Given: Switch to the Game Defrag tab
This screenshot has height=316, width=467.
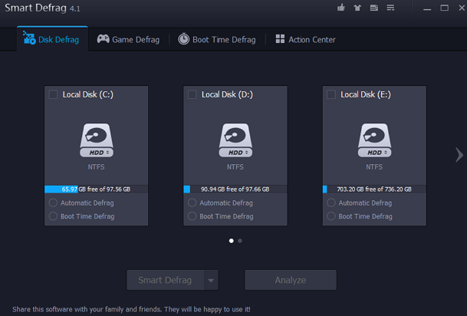Looking at the screenshot, I should pos(128,39).
